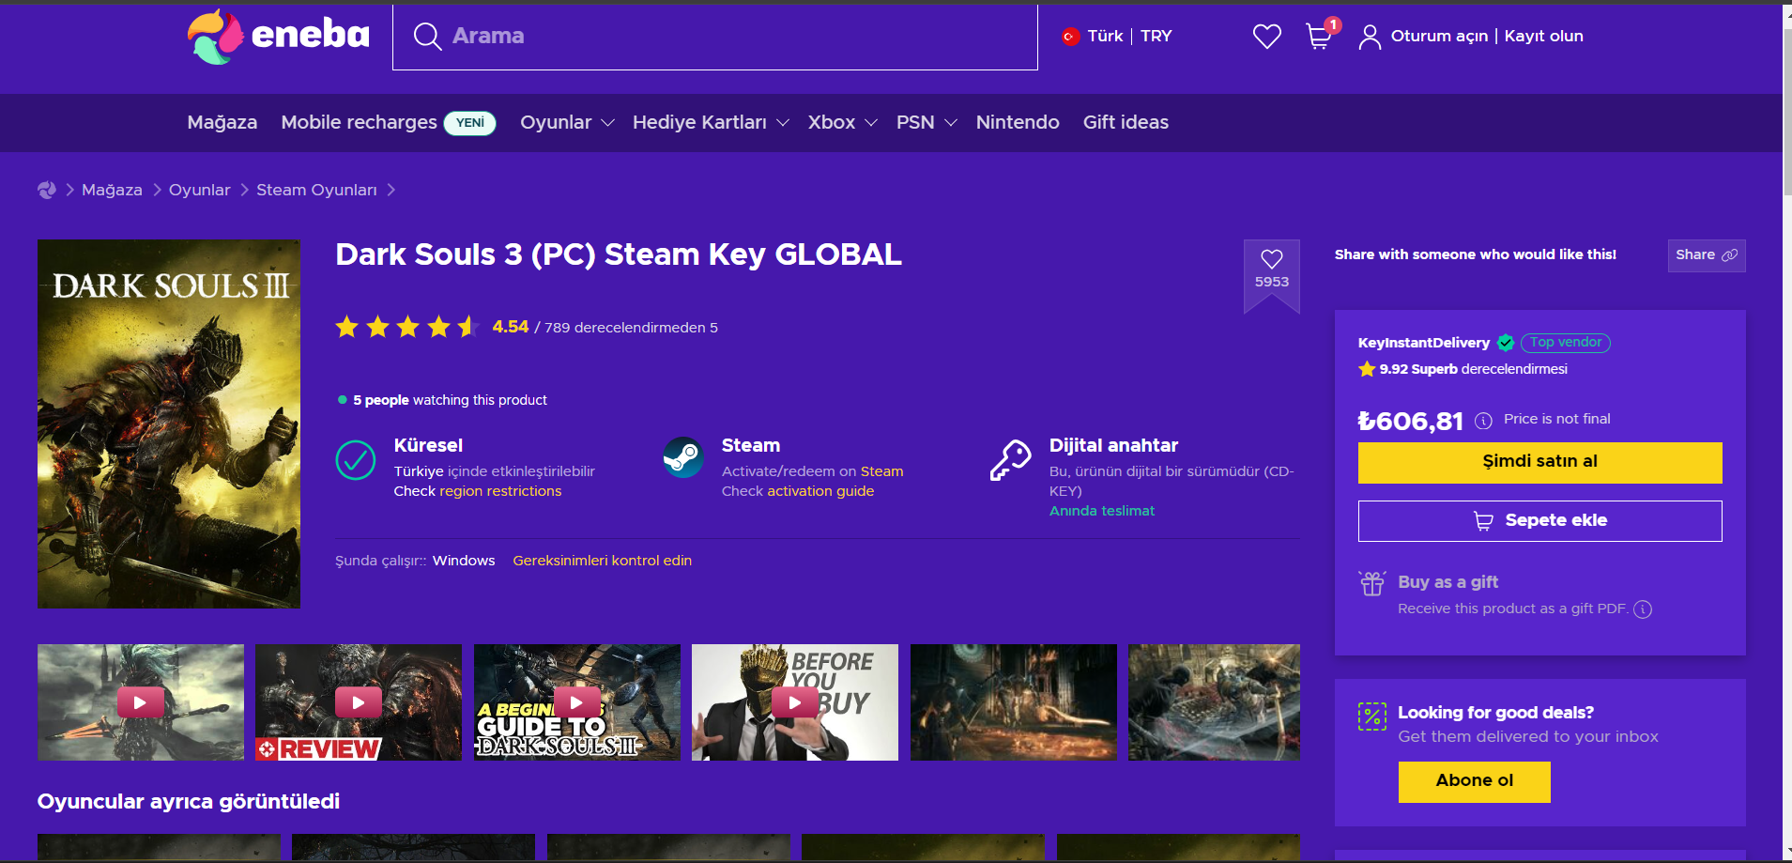This screenshot has width=1792, height=863.
Task: Click the star rating icons
Action: tap(407, 327)
